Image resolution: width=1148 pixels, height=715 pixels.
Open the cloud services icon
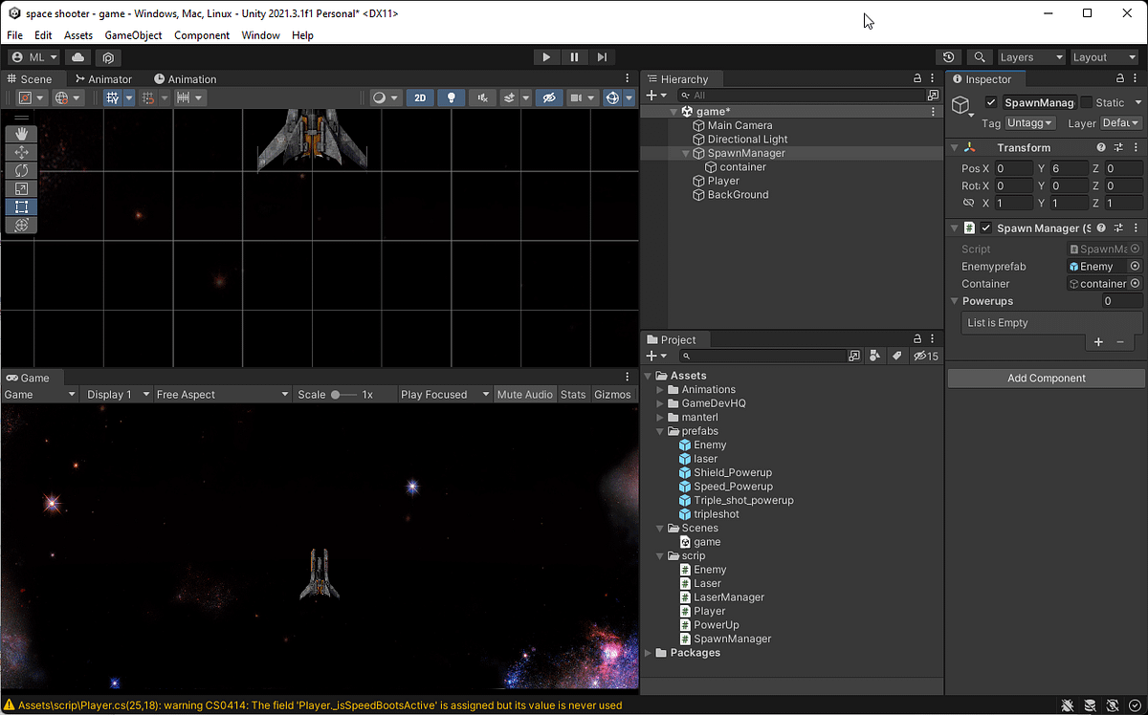click(77, 57)
